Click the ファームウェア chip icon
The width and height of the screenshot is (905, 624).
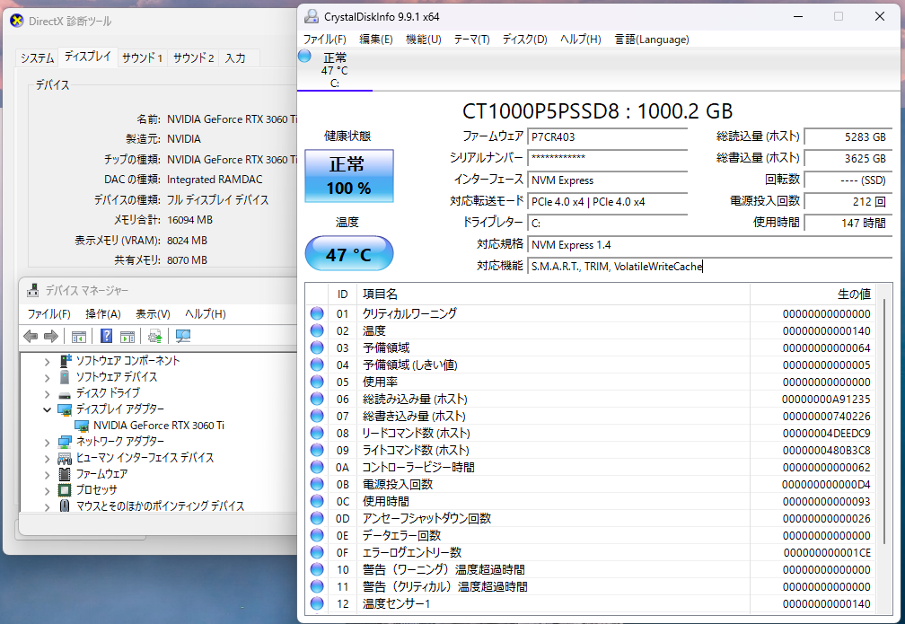pyautogui.click(x=65, y=474)
